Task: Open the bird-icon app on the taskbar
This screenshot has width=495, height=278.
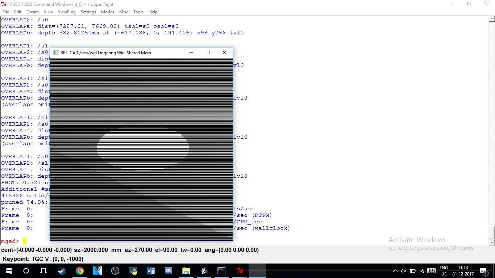Action: click(204, 271)
